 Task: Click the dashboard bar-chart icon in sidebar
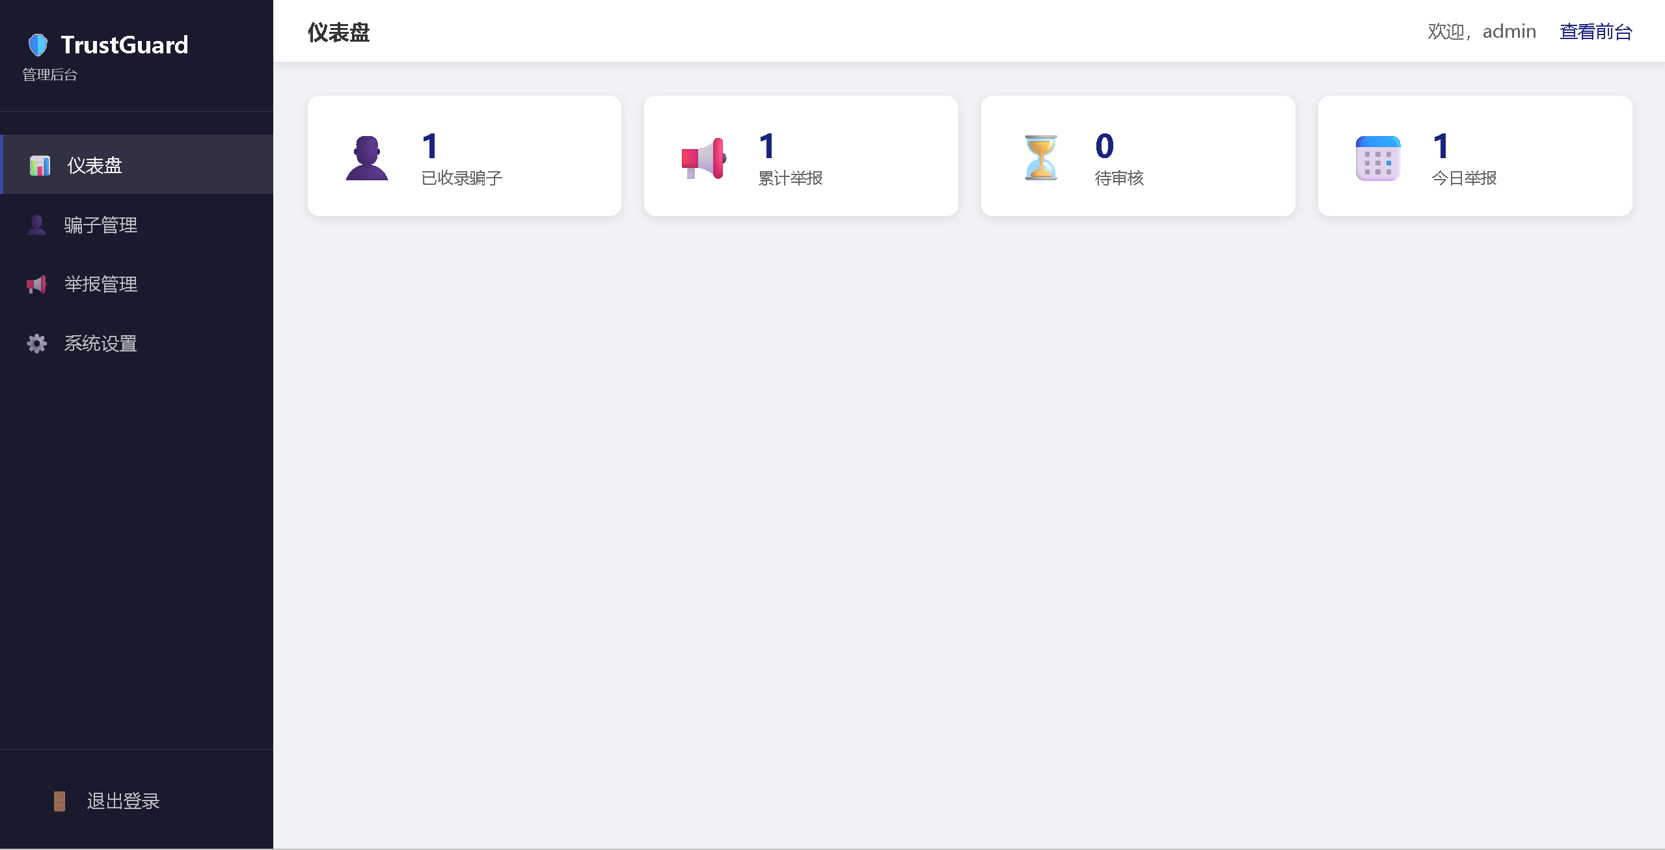(x=40, y=165)
